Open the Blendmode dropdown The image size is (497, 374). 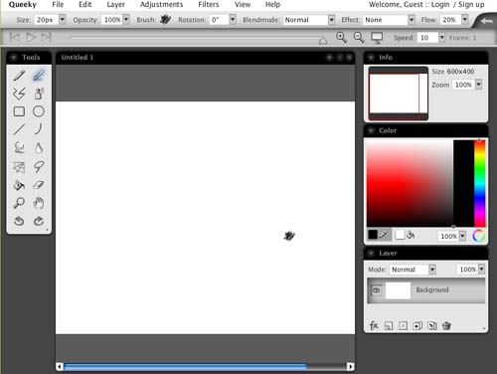(x=331, y=20)
